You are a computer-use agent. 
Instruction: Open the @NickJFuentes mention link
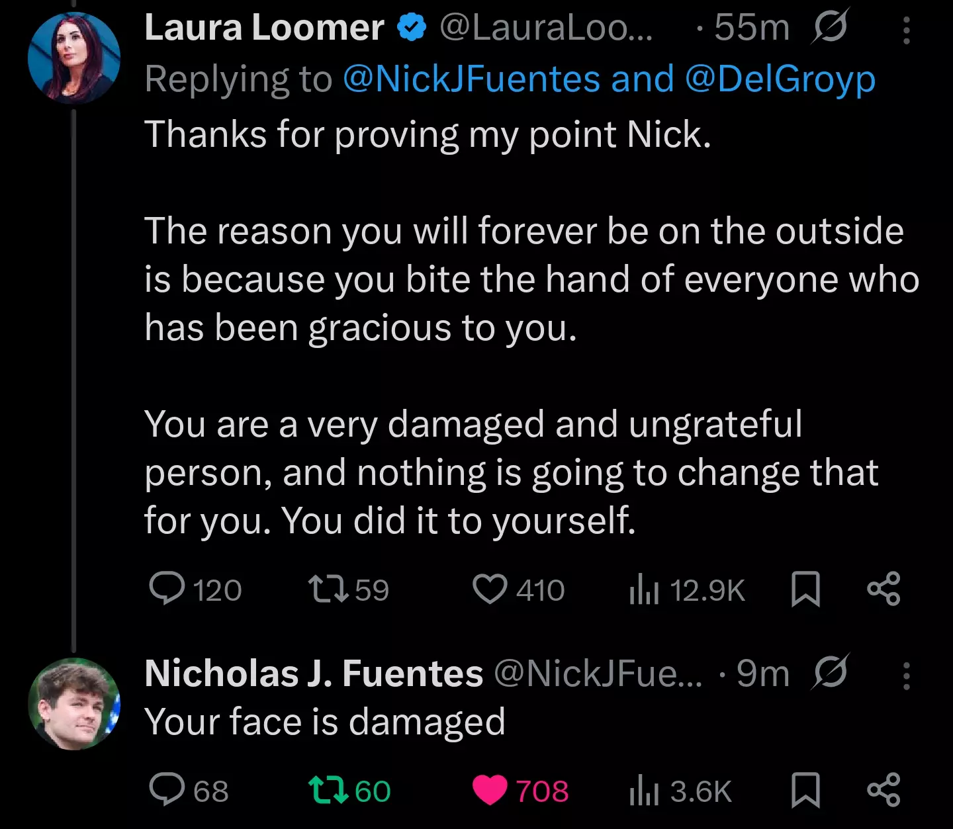pos(471,79)
